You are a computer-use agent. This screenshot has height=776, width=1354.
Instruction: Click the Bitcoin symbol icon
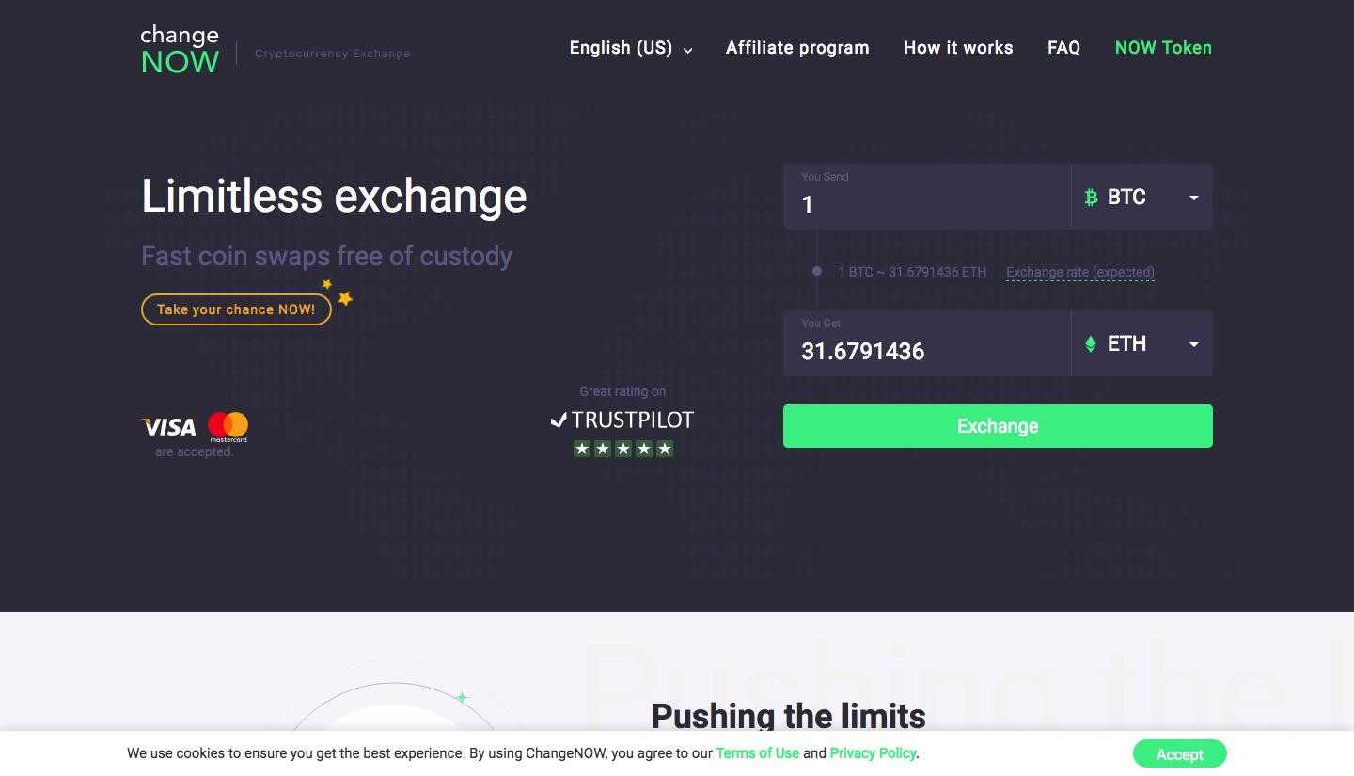(x=1091, y=198)
